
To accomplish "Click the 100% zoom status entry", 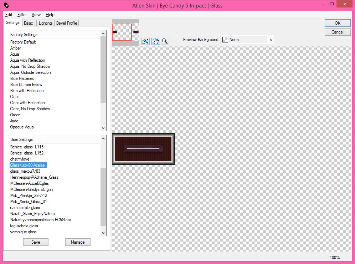I will pos(335,258).
